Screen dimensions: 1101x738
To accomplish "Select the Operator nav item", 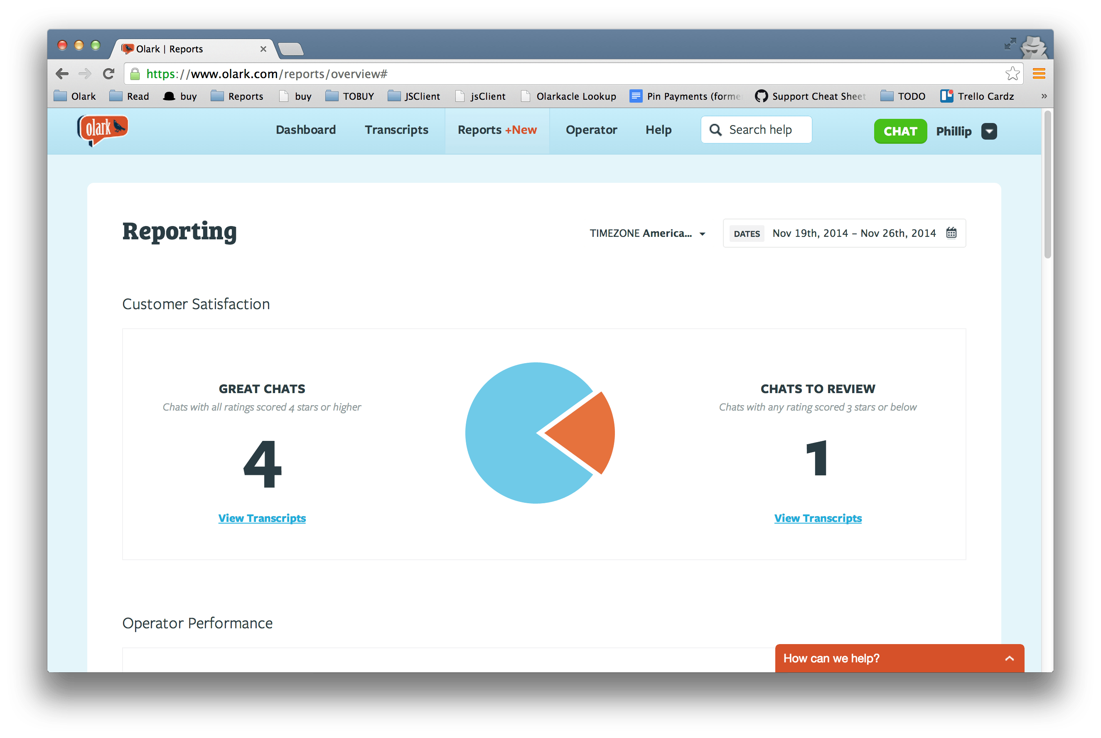I will pos(591,130).
